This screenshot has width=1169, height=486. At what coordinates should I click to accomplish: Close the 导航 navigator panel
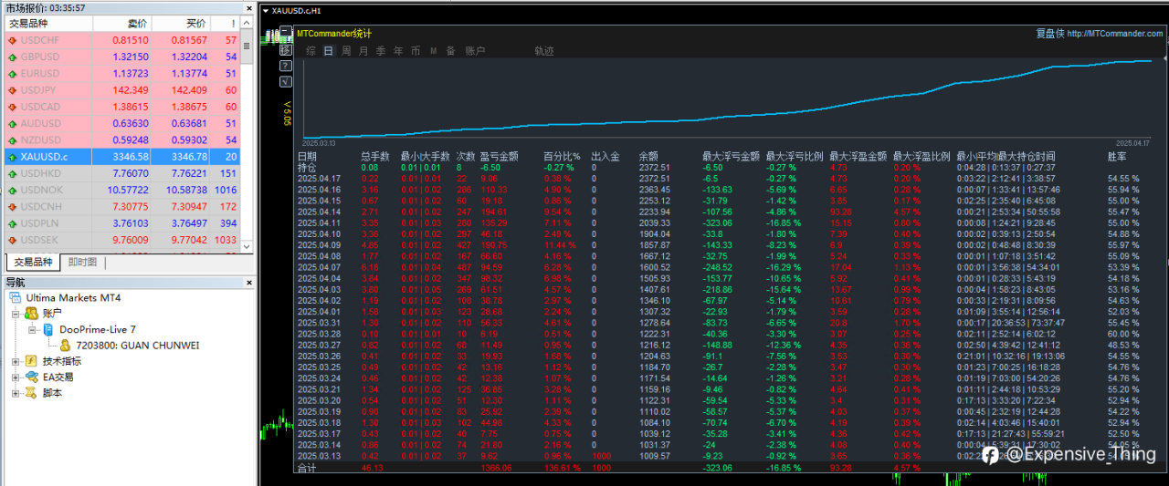[248, 283]
